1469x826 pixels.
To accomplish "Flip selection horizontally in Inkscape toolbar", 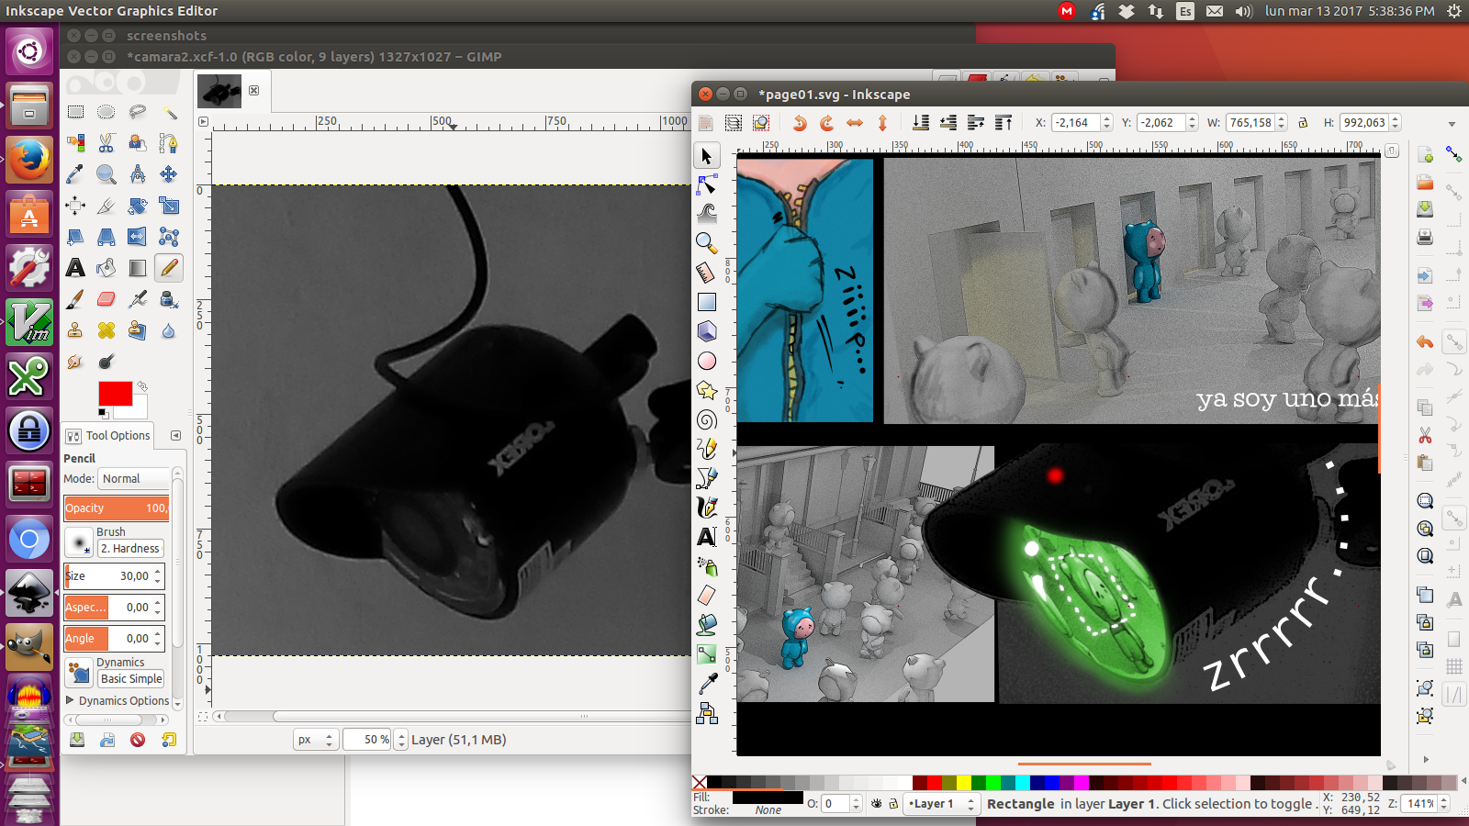I will pos(855,123).
